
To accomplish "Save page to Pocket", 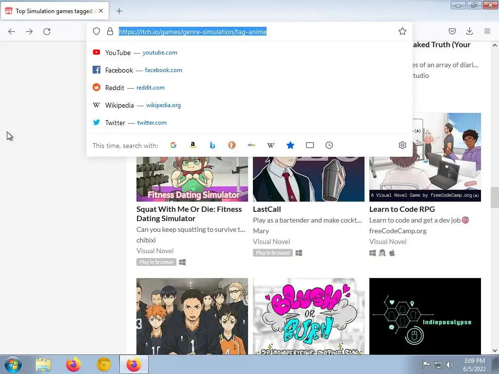I will click(452, 31).
